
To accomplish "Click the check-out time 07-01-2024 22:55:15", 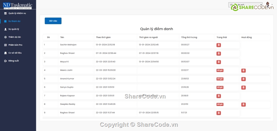I will click(x=149, y=113).
